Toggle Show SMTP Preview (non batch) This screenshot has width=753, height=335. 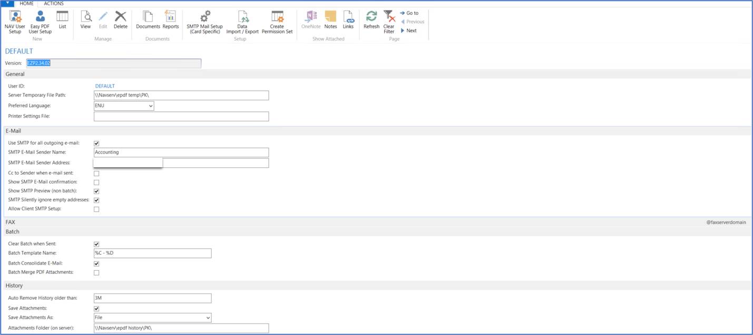96,192
